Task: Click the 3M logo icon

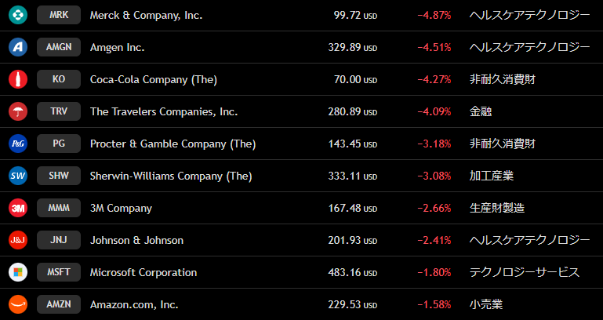Action: (x=18, y=208)
